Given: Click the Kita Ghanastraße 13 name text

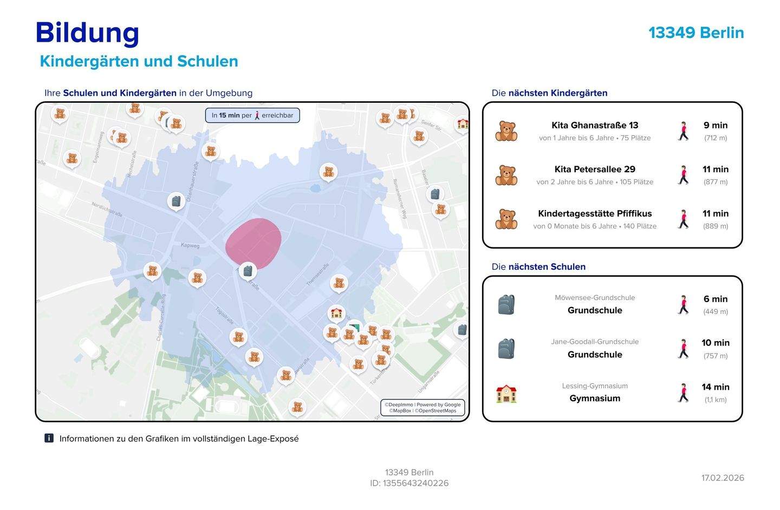Looking at the screenshot, I should tap(595, 125).
